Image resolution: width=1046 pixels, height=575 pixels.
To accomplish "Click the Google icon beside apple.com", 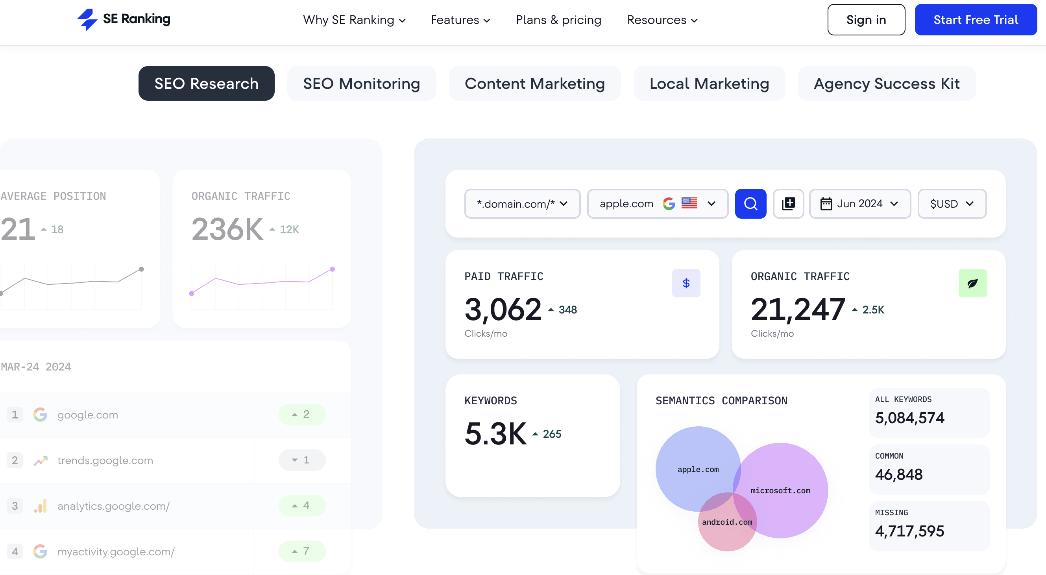I will 668,204.
